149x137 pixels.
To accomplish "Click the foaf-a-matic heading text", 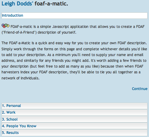I will tap(51, 4).
